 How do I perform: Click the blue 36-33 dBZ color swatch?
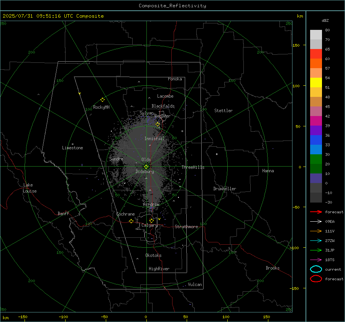[x=316, y=140]
